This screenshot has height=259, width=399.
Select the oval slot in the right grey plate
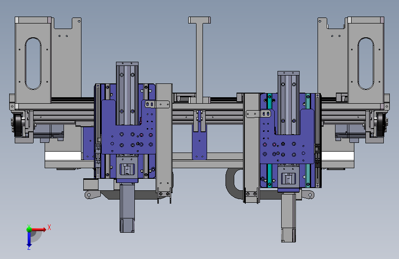point(366,64)
